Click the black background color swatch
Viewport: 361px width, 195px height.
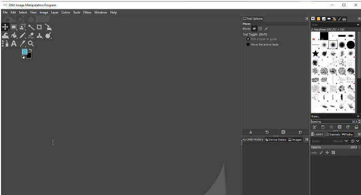coord(29,56)
